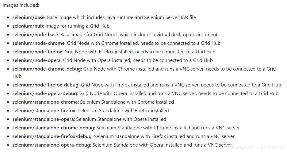
Task: Click the selenium/standalone-opera-debug image name
Action: tap(51, 145)
